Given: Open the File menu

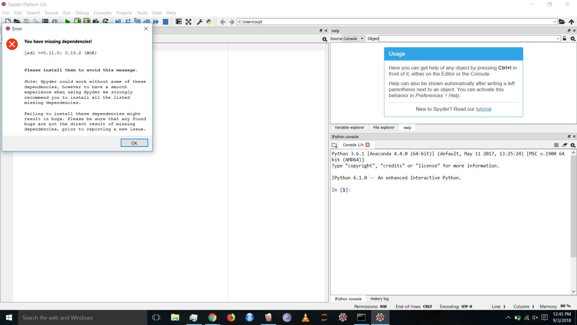Looking at the screenshot, I should pyautogui.click(x=6, y=13).
